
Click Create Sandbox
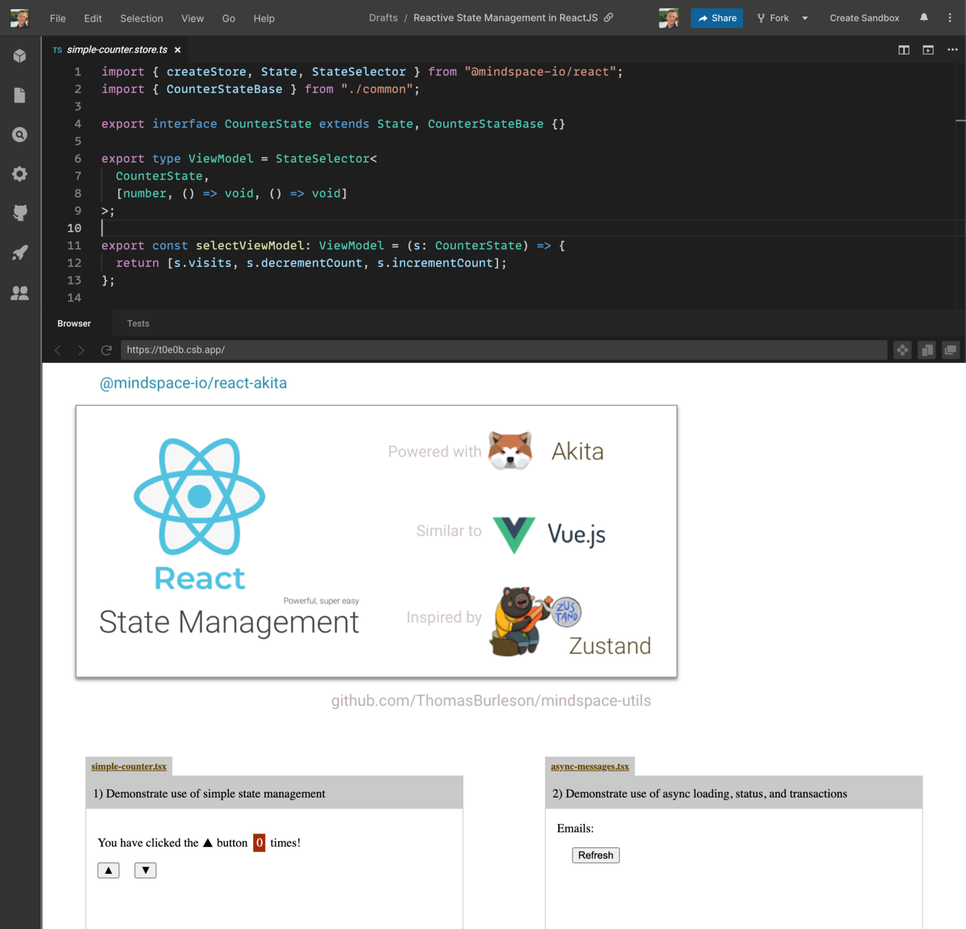[864, 18]
